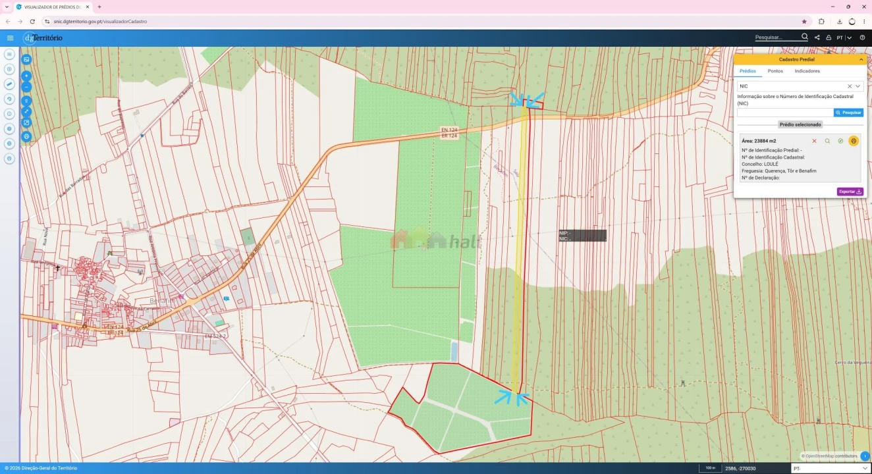Print the map from blue printer button
The height and width of the screenshot is (474, 872).
click(27, 136)
